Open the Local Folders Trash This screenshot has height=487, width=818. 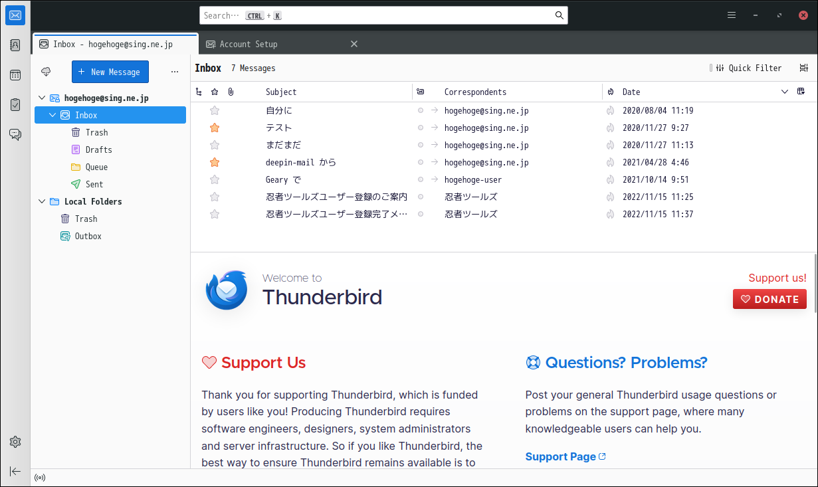[x=86, y=219]
